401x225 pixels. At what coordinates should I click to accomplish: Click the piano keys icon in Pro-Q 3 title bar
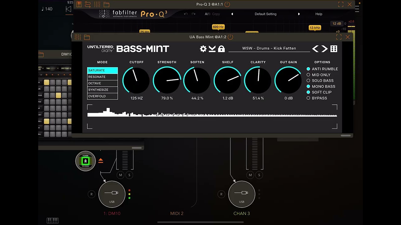(x=79, y=4)
